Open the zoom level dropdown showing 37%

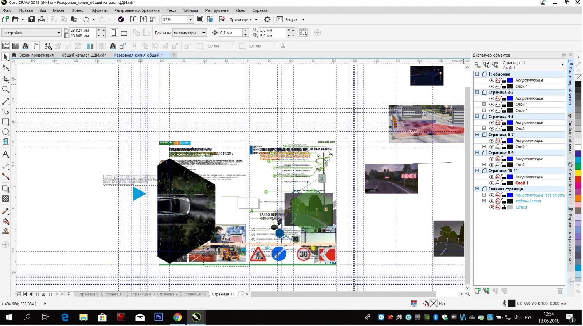[x=190, y=19]
